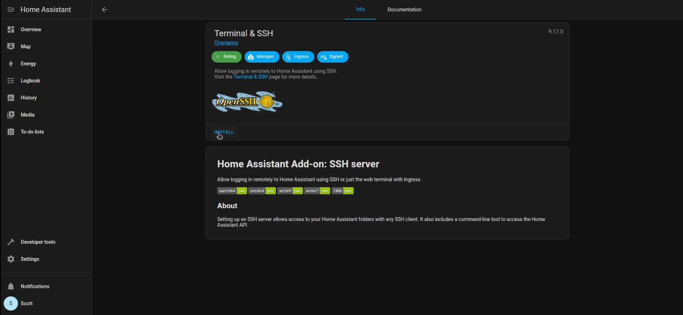This screenshot has width=683, height=315.
Task: Open the Developer tools hammer icon
Action: click(x=11, y=242)
